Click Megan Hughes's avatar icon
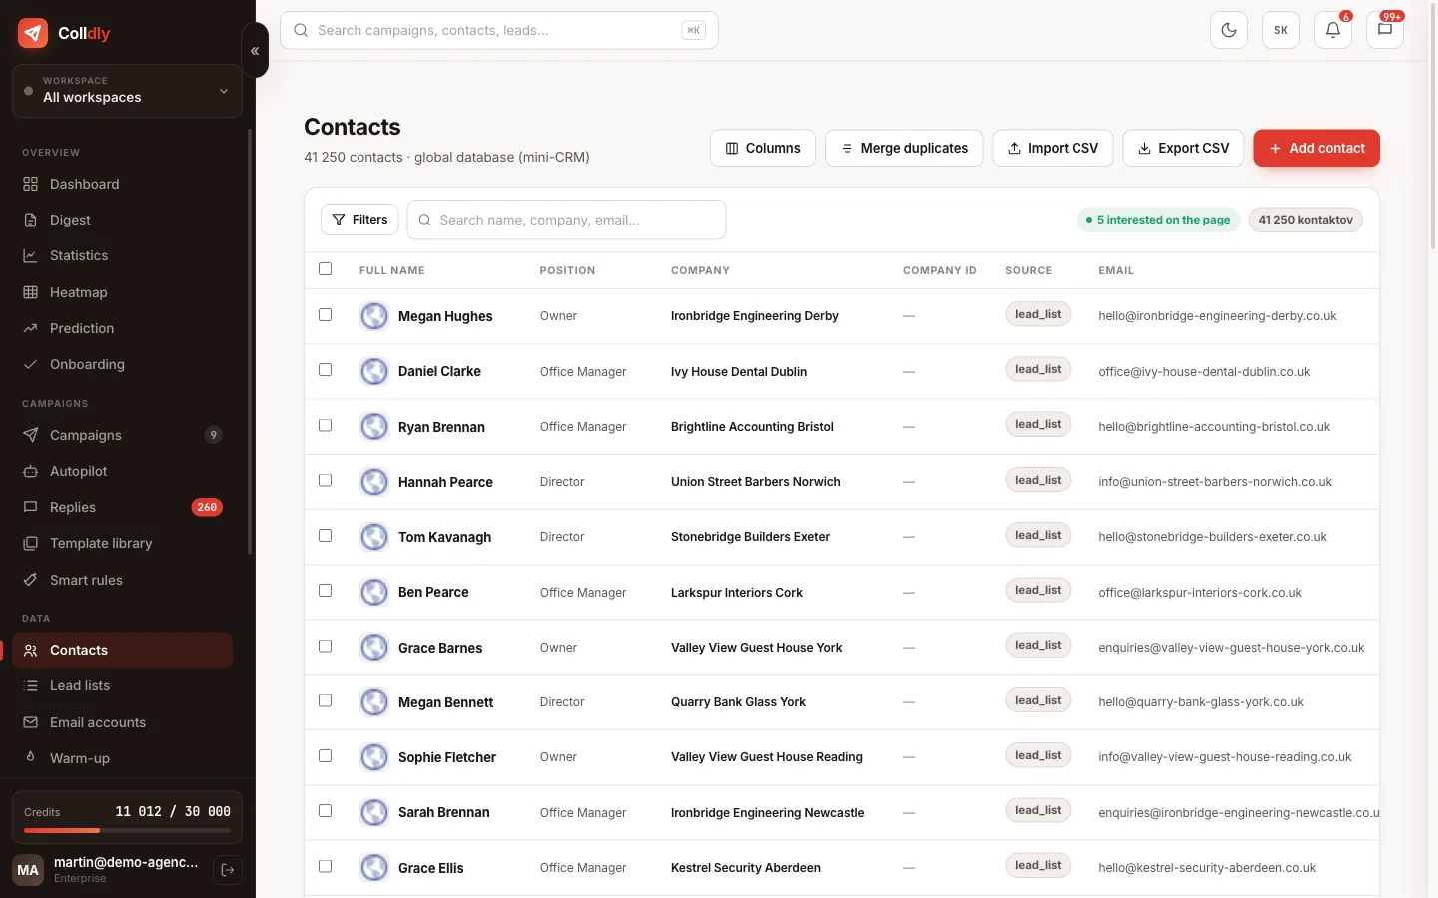The height and width of the screenshot is (898, 1438). coord(374,316)
